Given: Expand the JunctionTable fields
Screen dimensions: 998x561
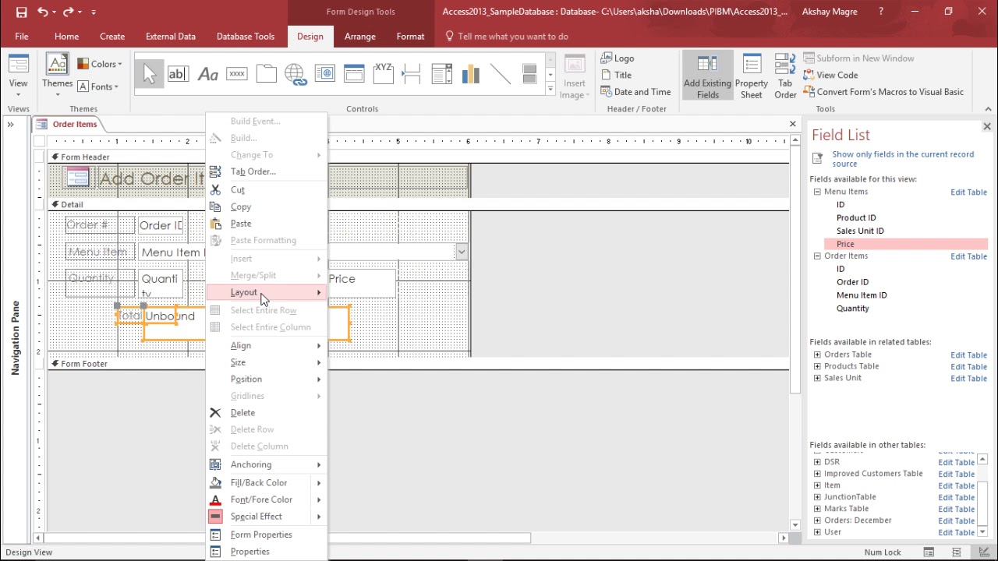Looking at the screenshot, I should [x=817, y=497].
